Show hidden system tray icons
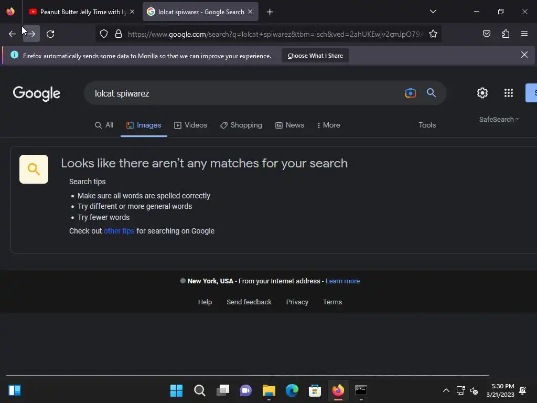Viewport: 537px width, 403px height. pyautogui.click(x=446, y=390)
